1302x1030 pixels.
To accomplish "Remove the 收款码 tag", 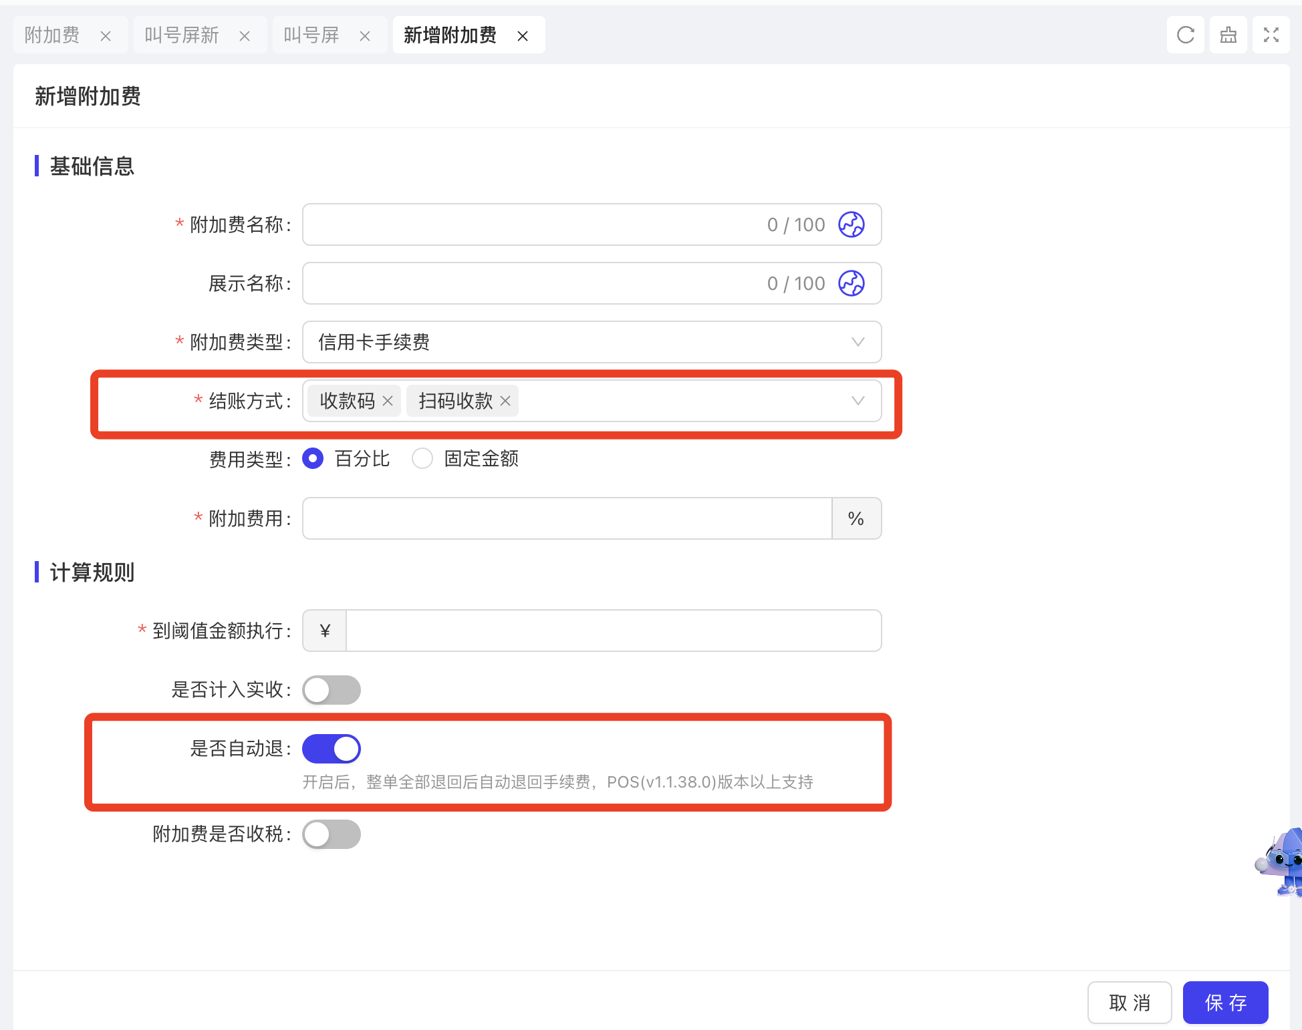I will pos(388,401).
